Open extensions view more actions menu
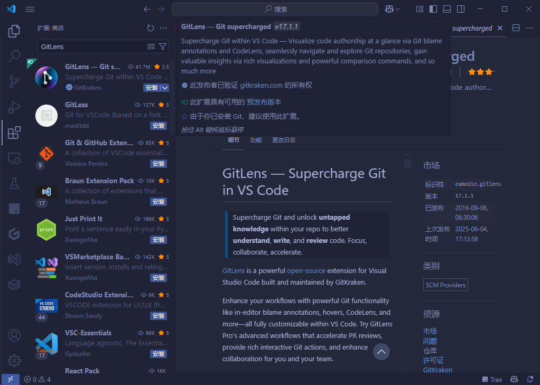This screenshot has width=540, height=385. coord(163,28)
